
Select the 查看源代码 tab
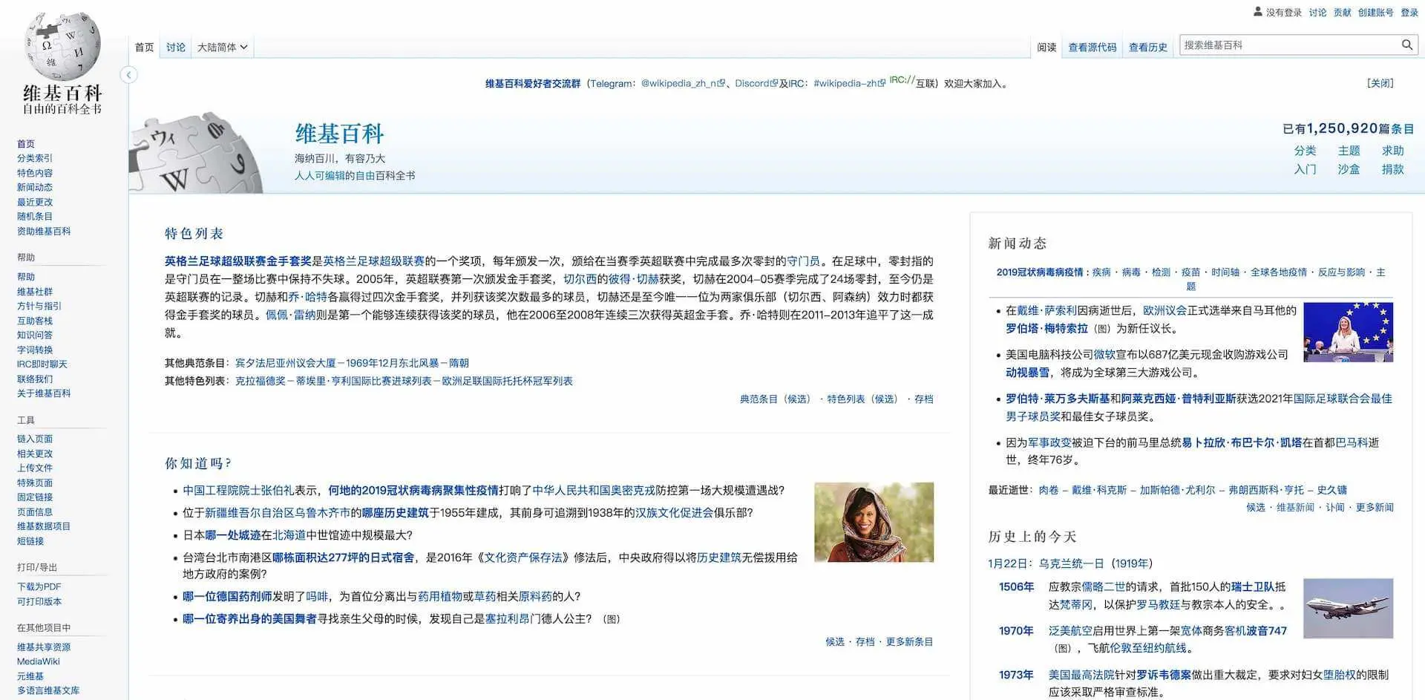click(1092, 48)
